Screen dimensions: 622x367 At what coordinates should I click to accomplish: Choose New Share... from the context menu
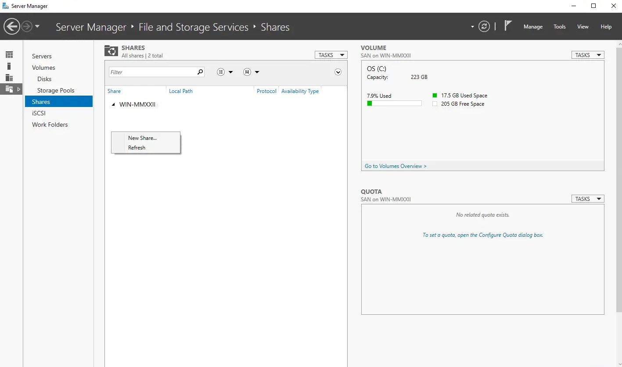(x=142, y=138)
